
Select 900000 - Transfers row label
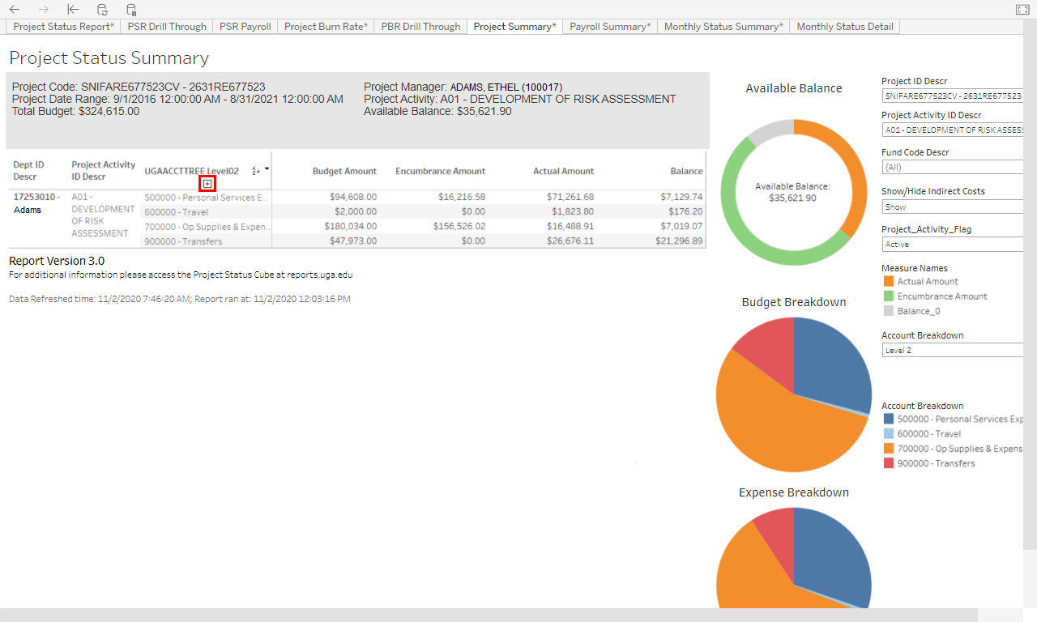pos(182,241)
